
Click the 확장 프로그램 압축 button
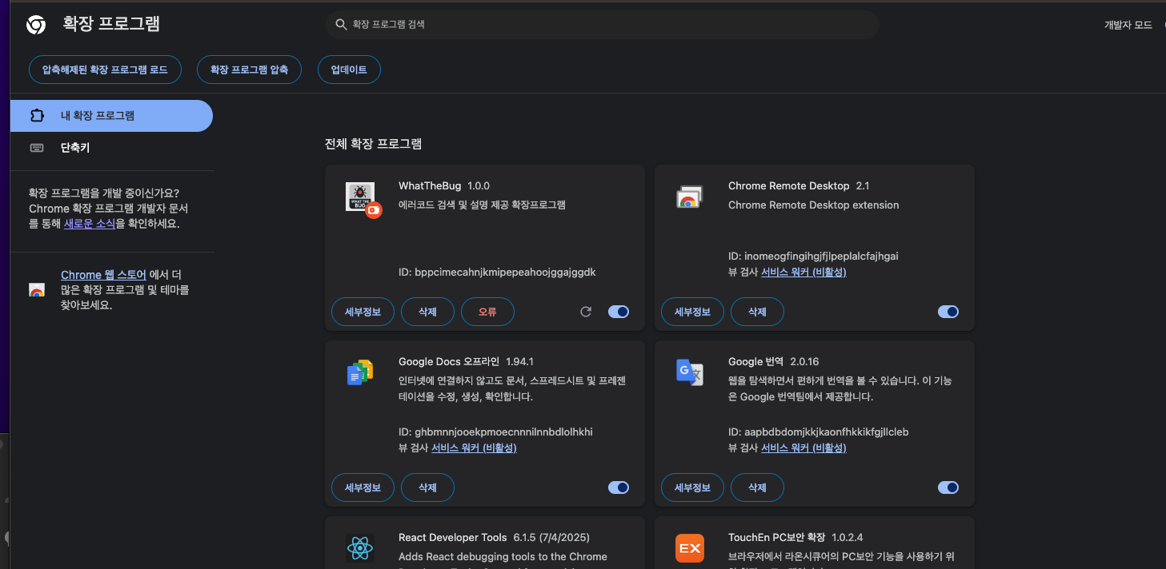pos(249,70)
